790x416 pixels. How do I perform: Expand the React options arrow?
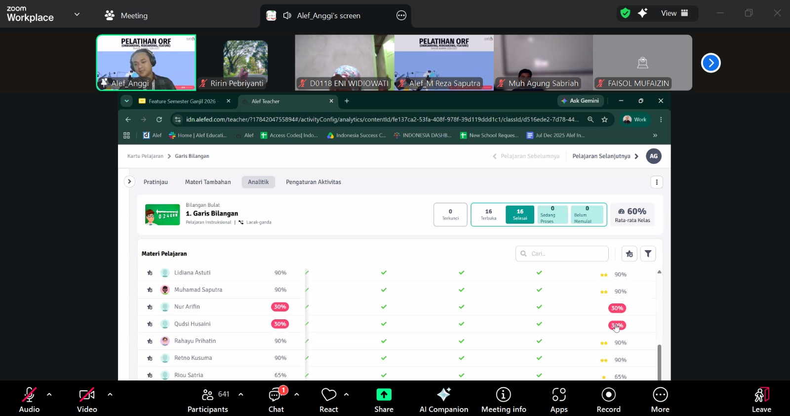click(346, 394)
